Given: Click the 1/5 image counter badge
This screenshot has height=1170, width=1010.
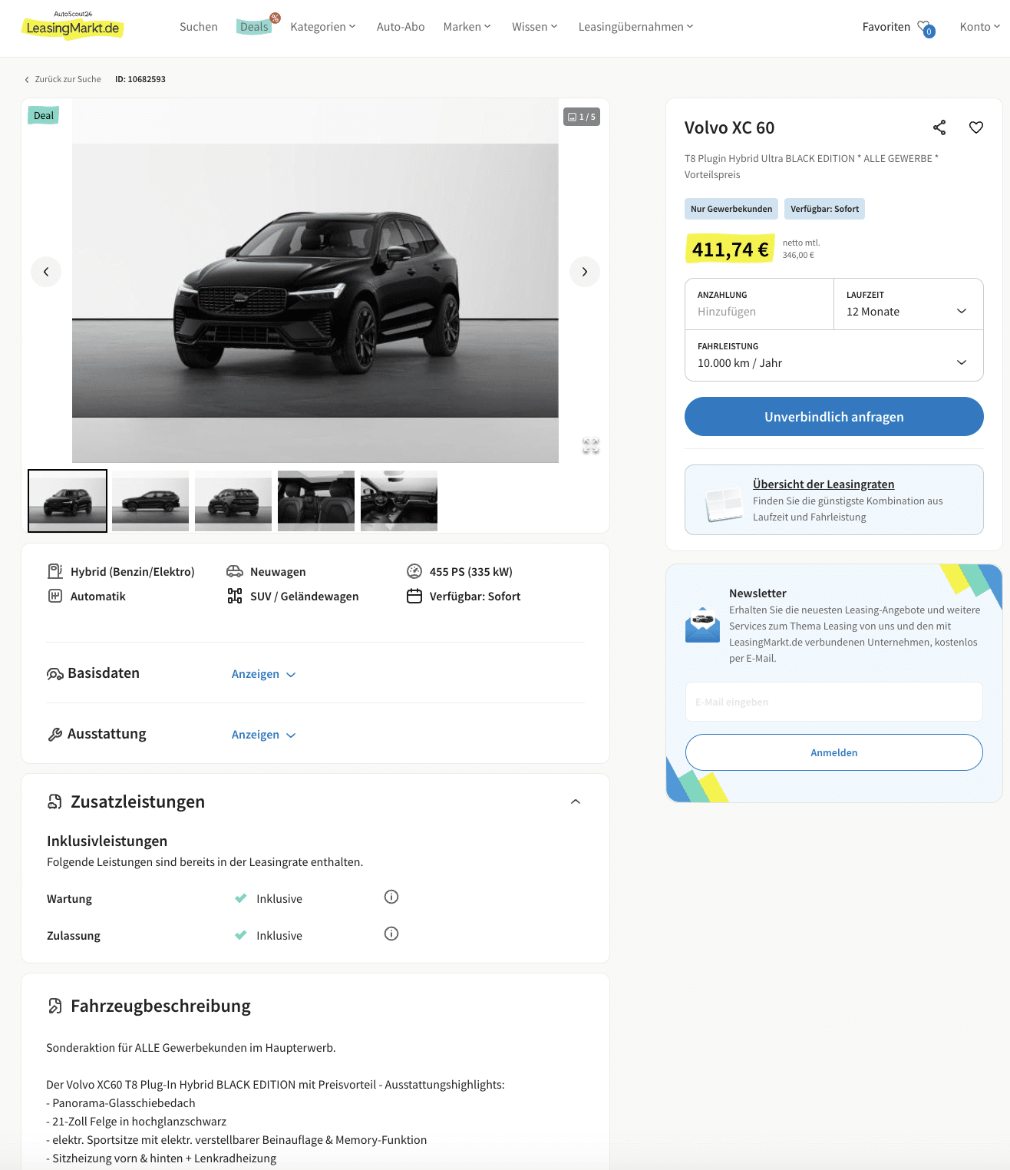Looking at the screenshot, I should [x=582, y=117].
